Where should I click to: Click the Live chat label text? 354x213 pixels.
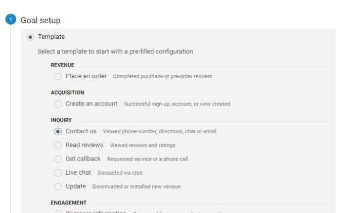(x=78, y=173)
